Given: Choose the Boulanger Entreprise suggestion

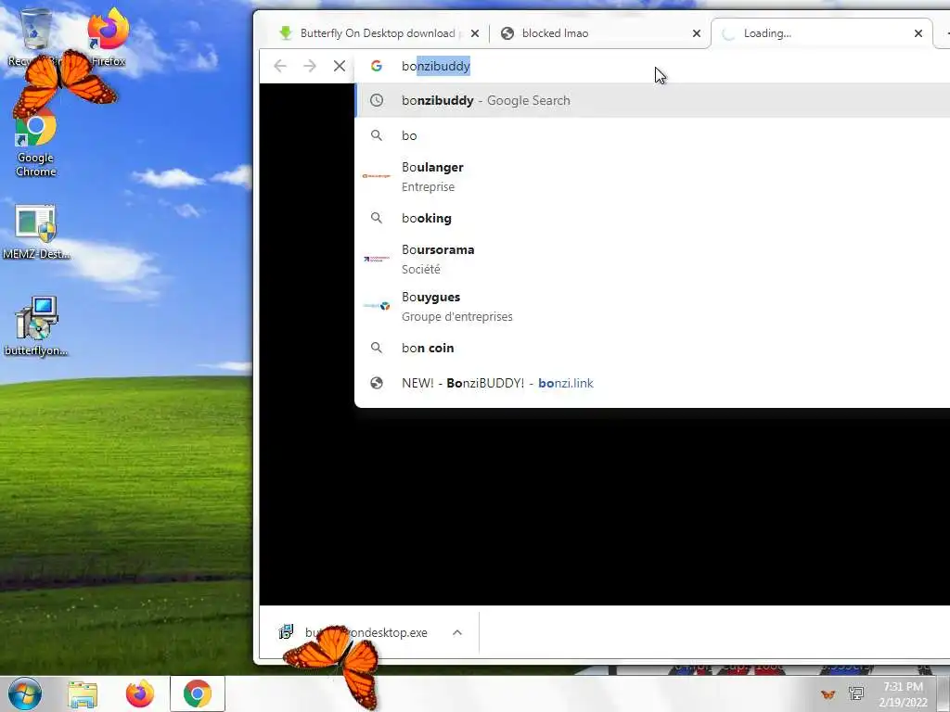Looking at the screenshot, I should click(x=652, y=176).
